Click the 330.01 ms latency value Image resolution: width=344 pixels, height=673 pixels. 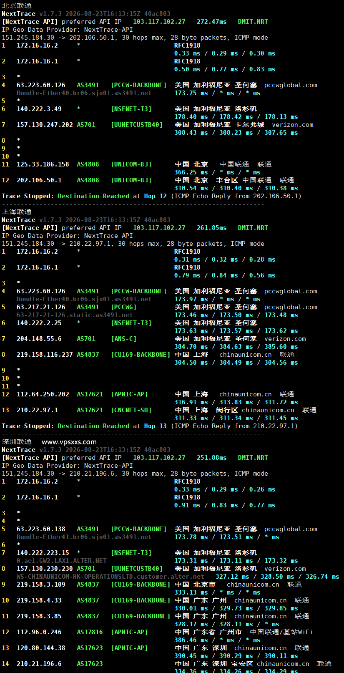click(191, 608)
